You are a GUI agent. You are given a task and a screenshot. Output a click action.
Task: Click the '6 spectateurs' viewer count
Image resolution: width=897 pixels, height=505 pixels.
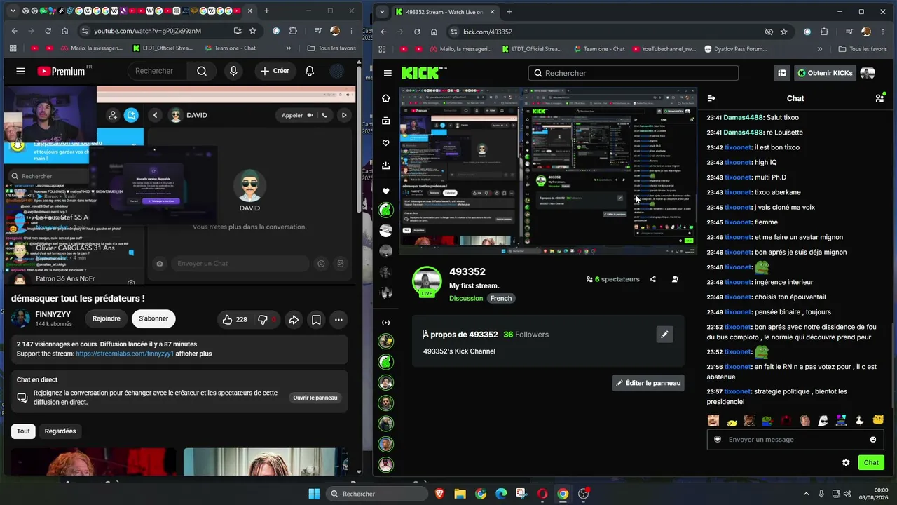tap(613, 279)
